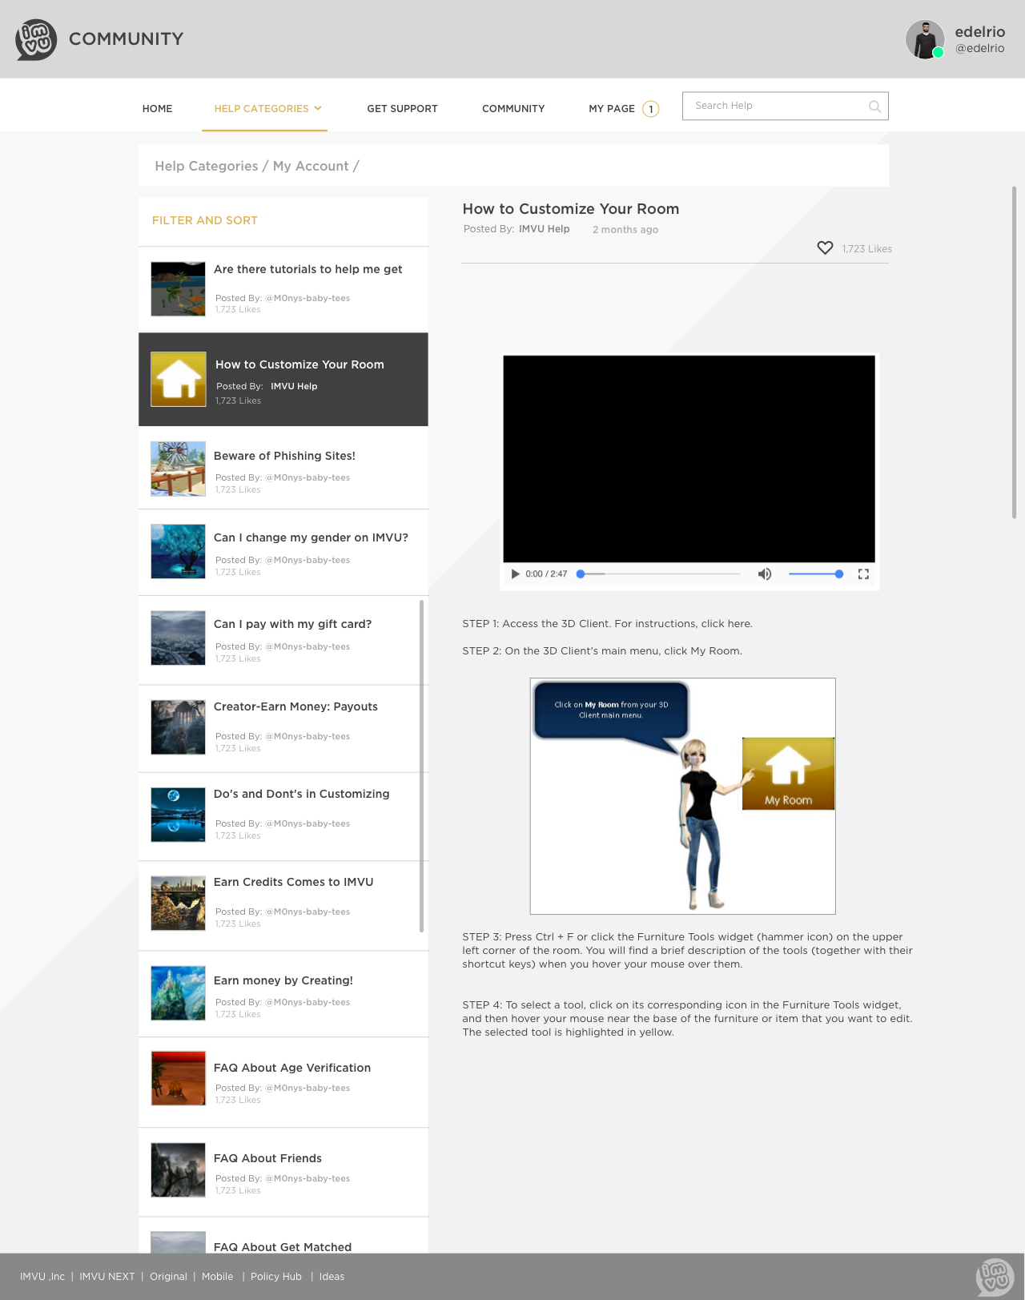1025x1300 pixels.
Task: Open the Community menu item
Action: (513, 109)
